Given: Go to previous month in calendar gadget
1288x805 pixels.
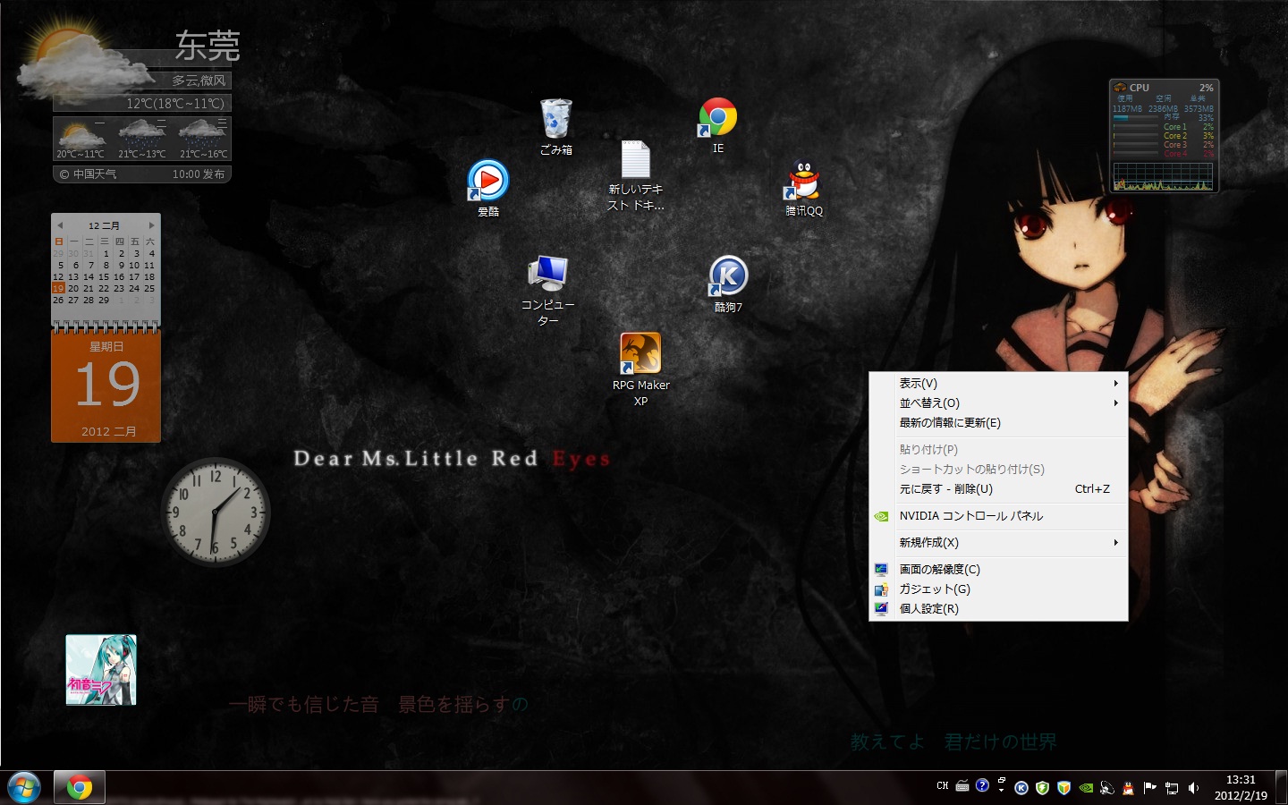Looking at the screenshot, I should [x=60, y=225].
